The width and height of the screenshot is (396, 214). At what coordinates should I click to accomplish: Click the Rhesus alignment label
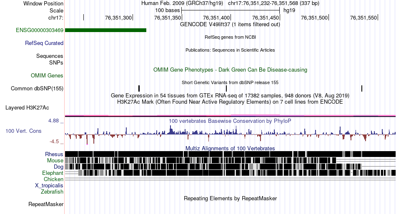tap(54, 154)
